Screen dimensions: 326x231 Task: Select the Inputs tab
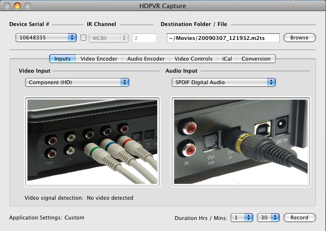pyautogui.click(x=62, y=59)
